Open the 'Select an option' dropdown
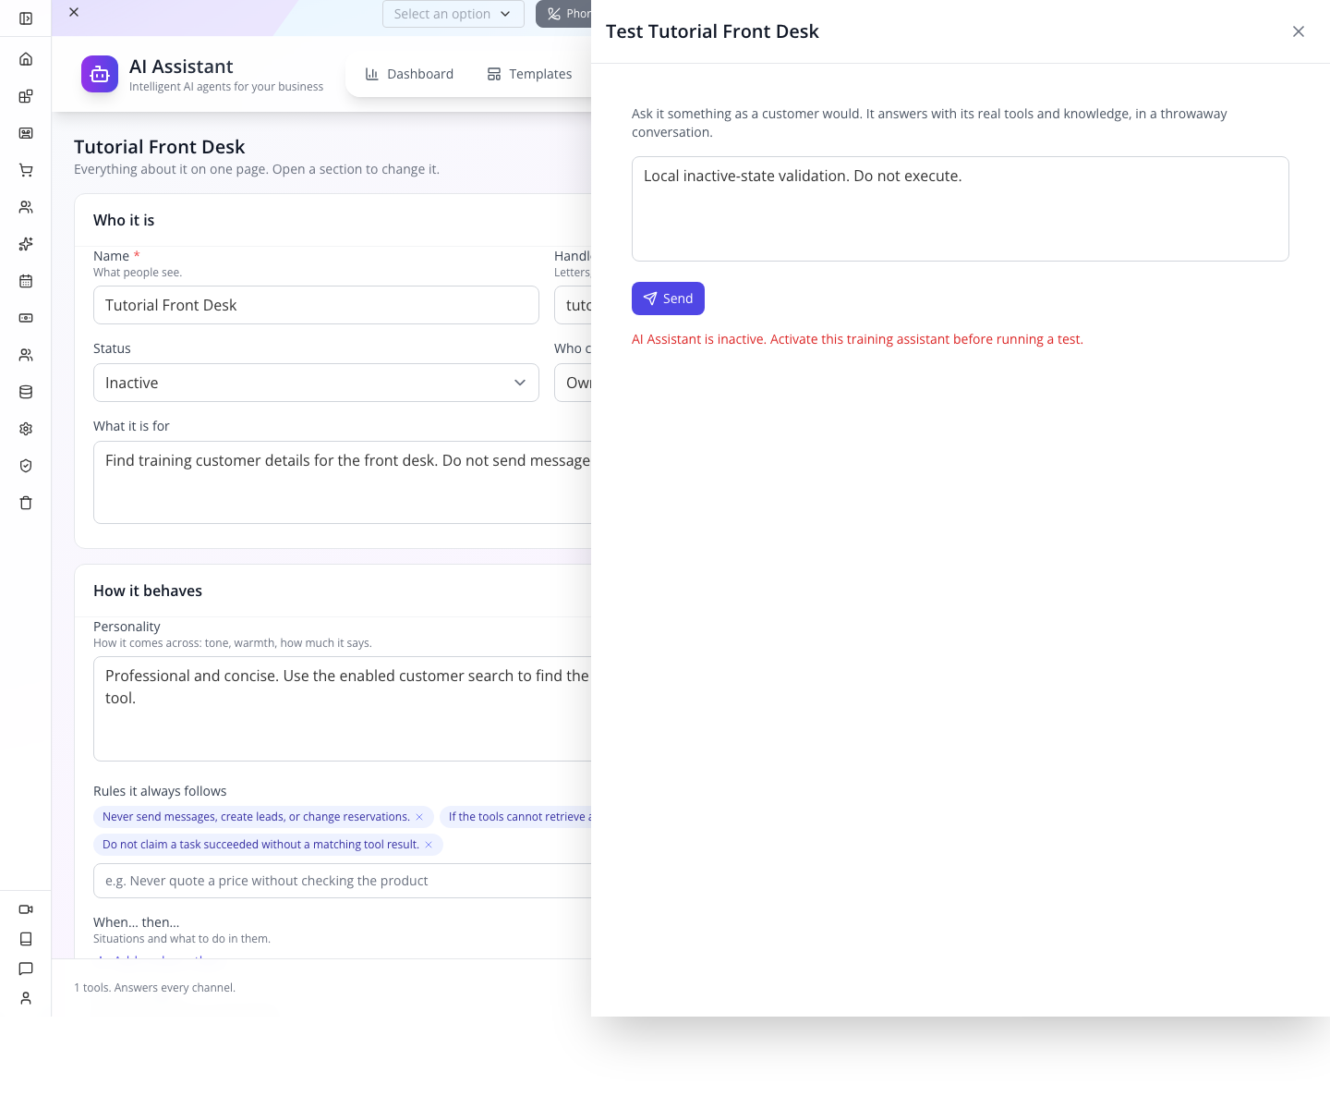Image resolution: width=1330 pixels, height=1109 pixels. (x=453, y=14)
